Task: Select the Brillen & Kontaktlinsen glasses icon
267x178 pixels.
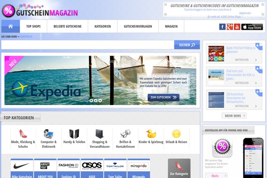Action: tap(125, 133)
